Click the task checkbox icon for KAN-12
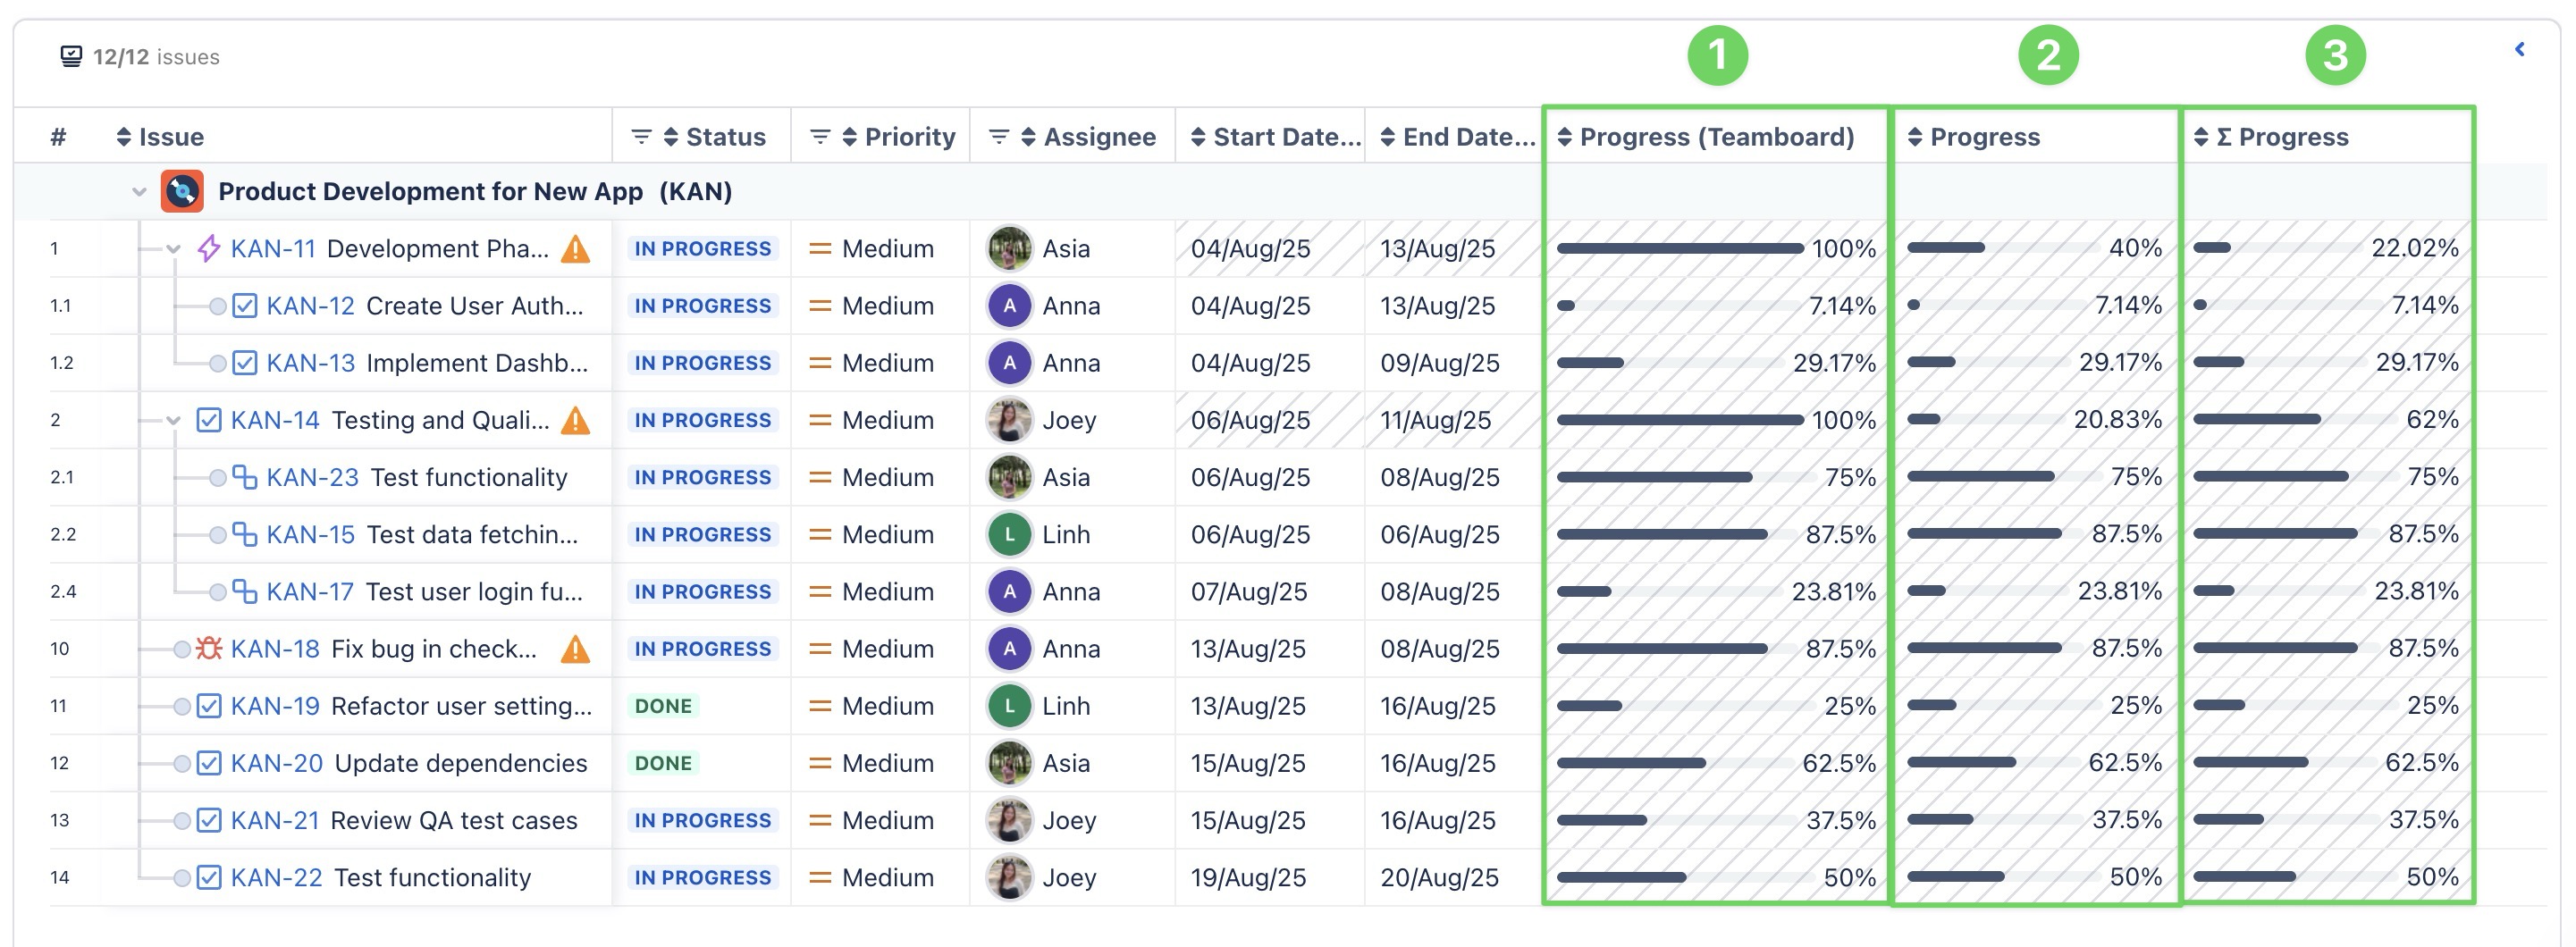This screenshot has width=2576, height=947. 244,306
